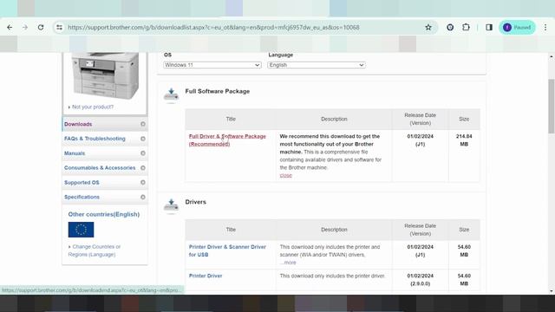The image size is (555, 312).
Task: Open the Paused profile button
Action: [517, 27]
